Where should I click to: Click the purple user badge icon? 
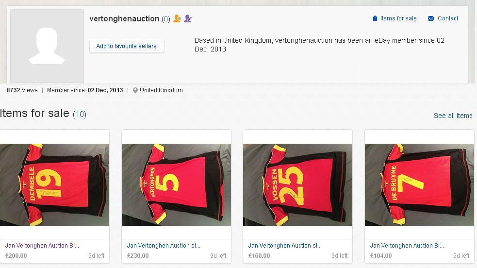(188, 18)
